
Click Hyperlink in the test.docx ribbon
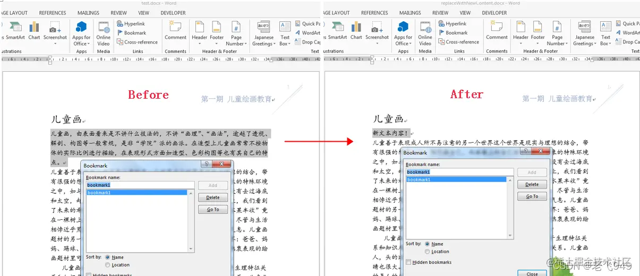pyautogui.click(x=131, y=24)
